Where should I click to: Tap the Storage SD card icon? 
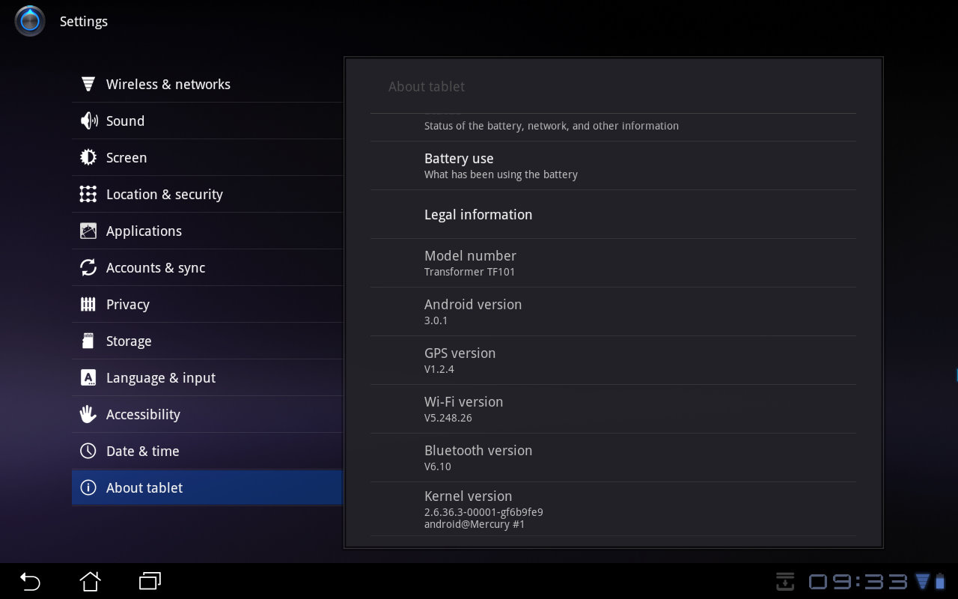pyautogui.click(x=88, y=341)
